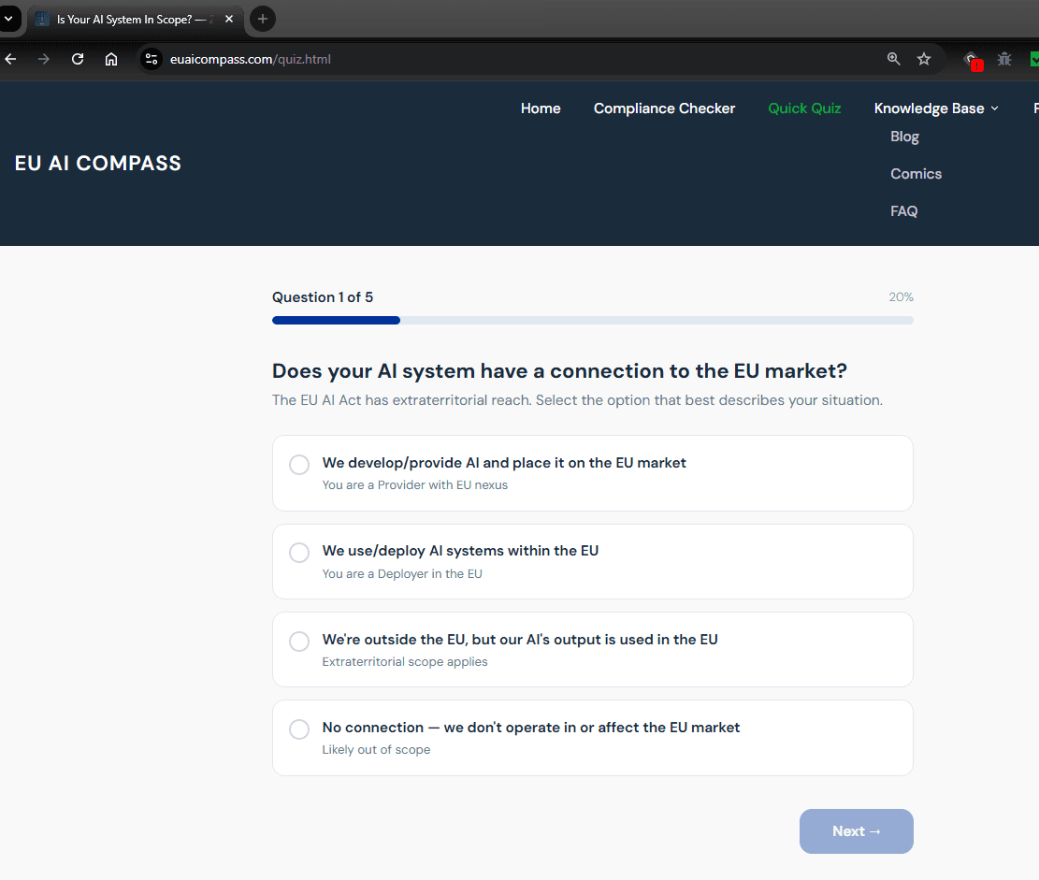
Task: Click the quiz progress bar
Action: (592, 320)
